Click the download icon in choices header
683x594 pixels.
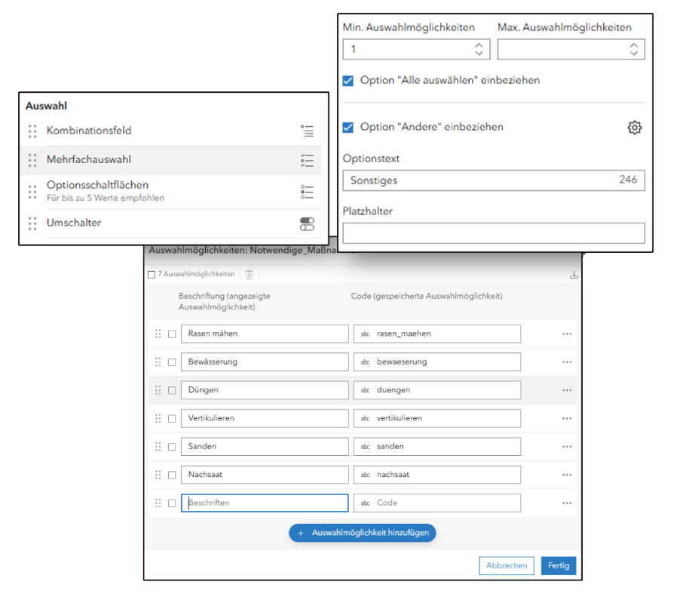(574, 275)
